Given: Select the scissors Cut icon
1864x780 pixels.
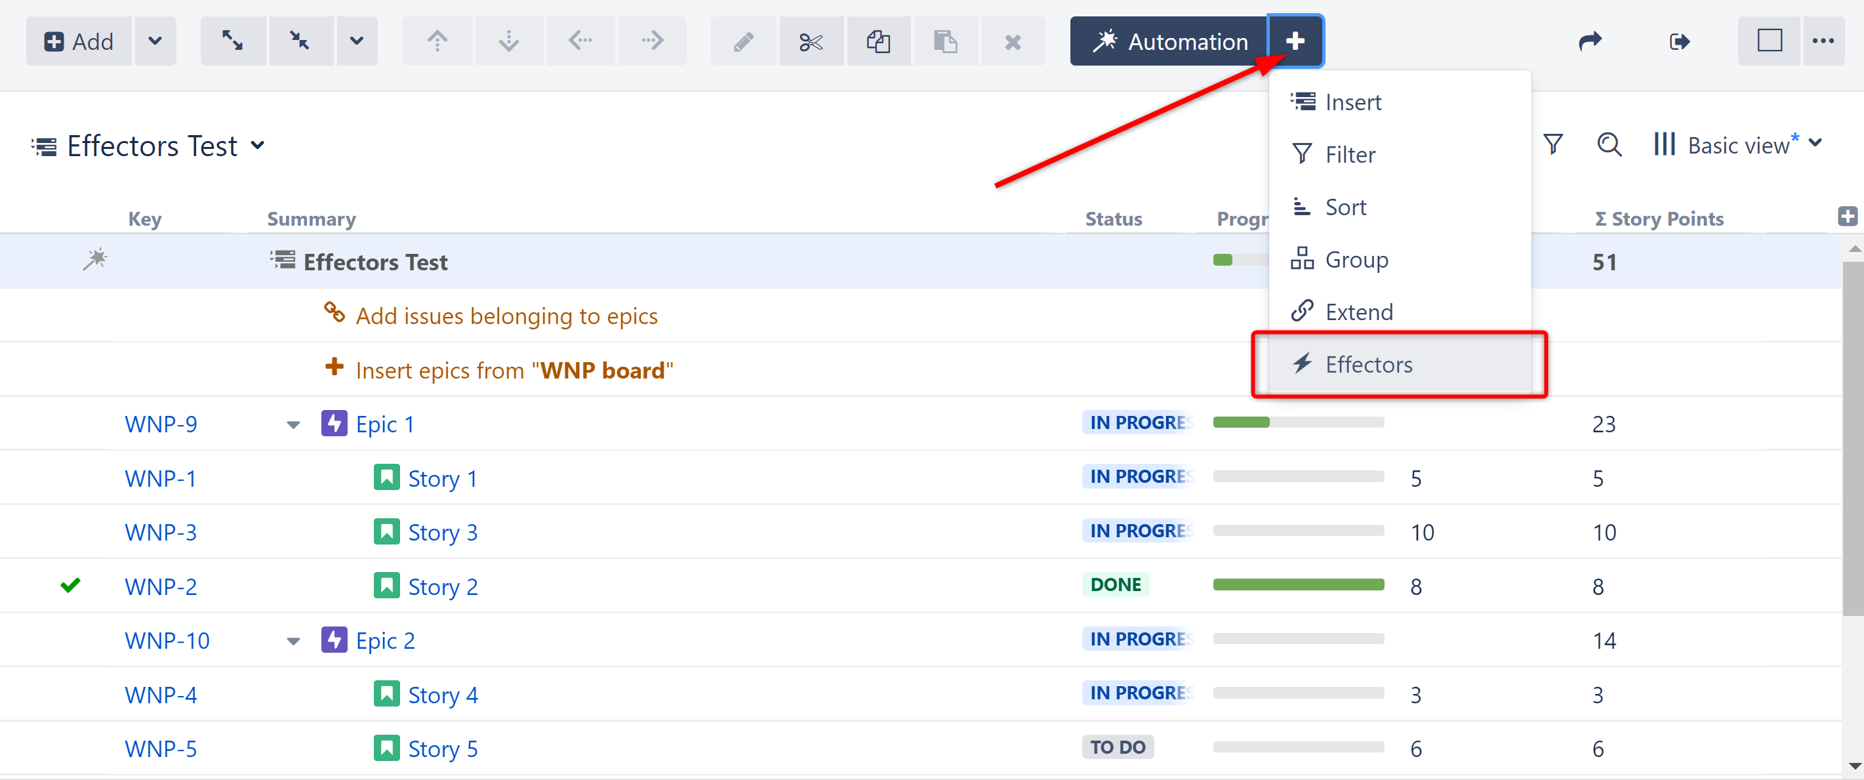Looking at the screenshot, I should (811, 41).
